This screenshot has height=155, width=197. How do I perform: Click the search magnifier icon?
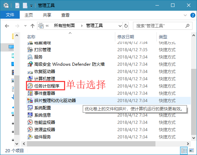187,26
